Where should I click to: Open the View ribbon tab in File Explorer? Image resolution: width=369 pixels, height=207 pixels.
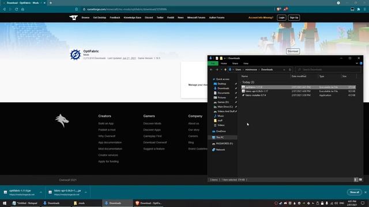(246, 64)
